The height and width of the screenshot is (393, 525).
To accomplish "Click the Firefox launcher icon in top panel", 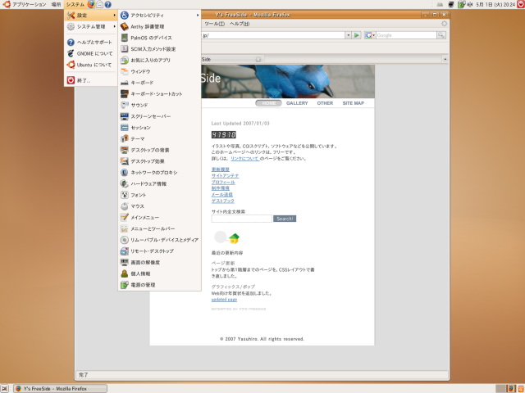I will tap(90, 5).
